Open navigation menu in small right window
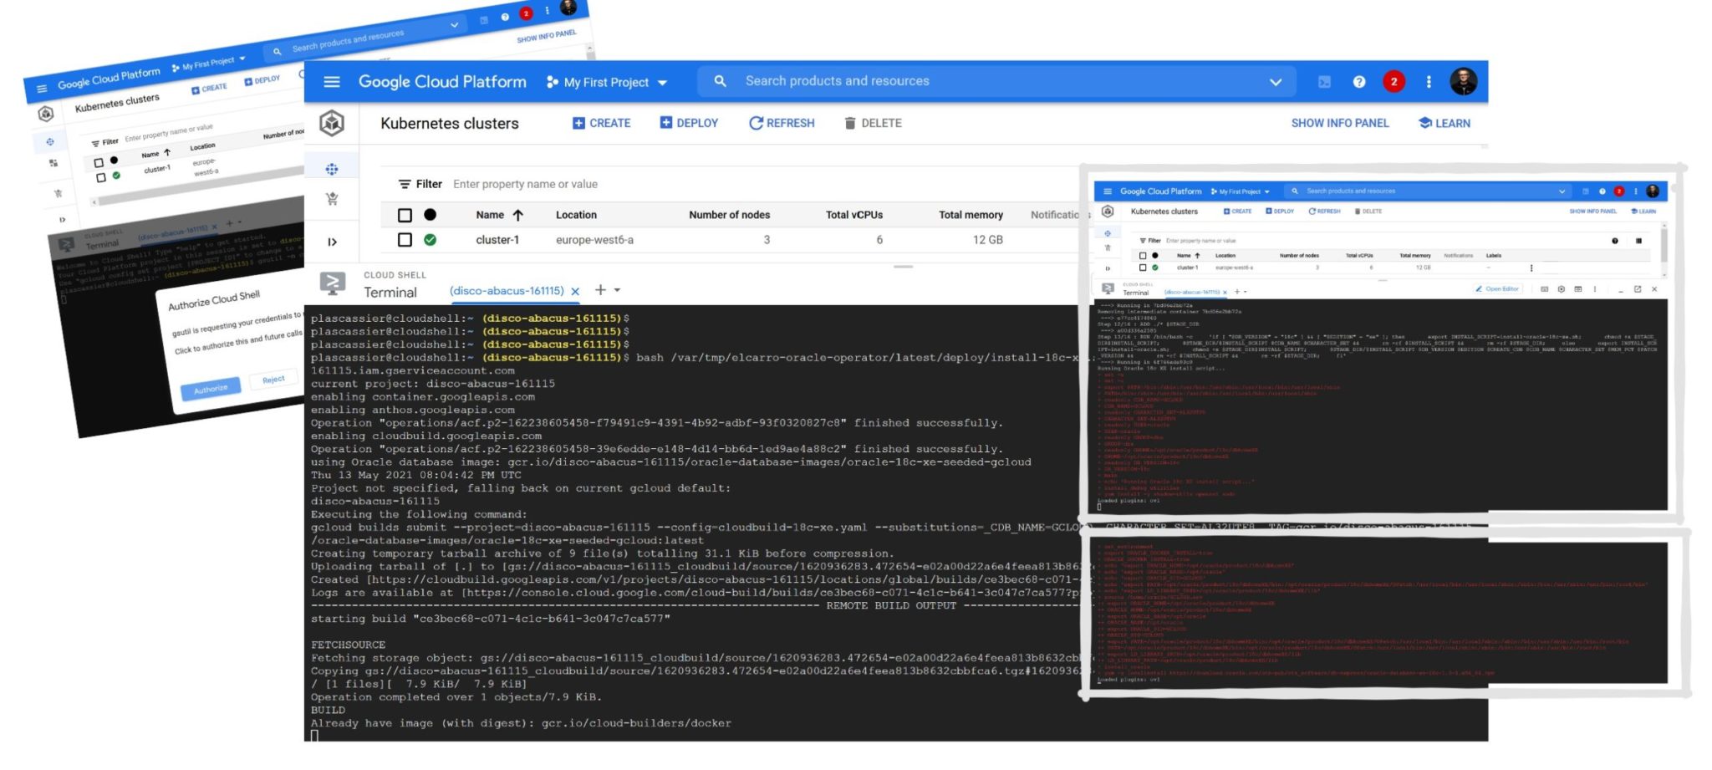Image resolution: width=1712 pixels, height=770 pixels. pos(1108,191)
